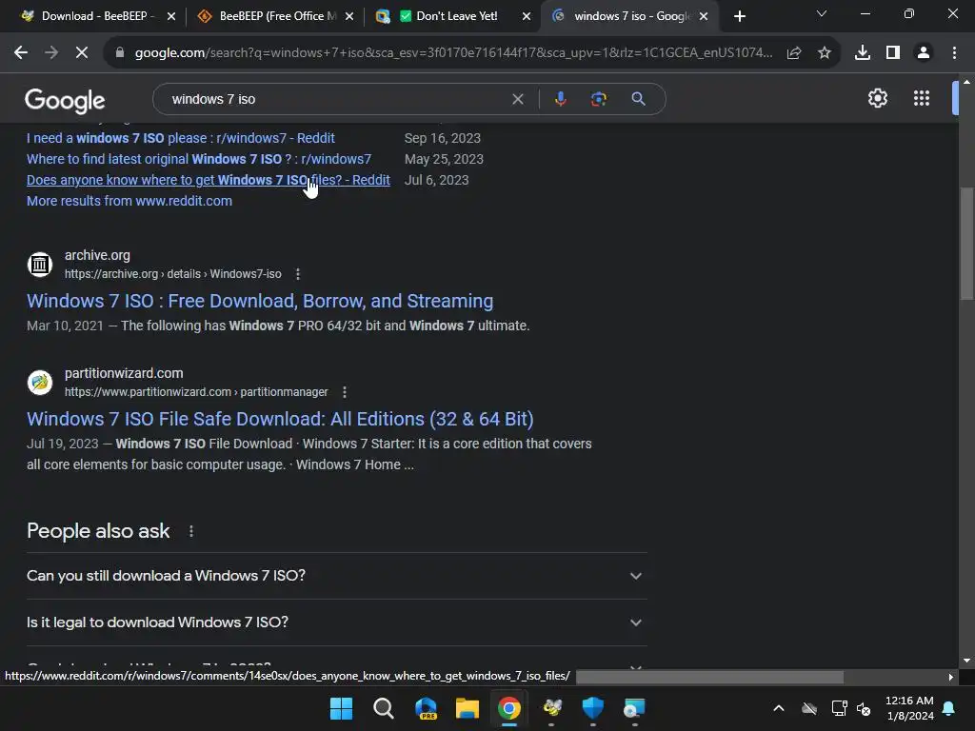
Task: Search by image with Google Lens
Action: pyautogui.click(x=598, y=99)
